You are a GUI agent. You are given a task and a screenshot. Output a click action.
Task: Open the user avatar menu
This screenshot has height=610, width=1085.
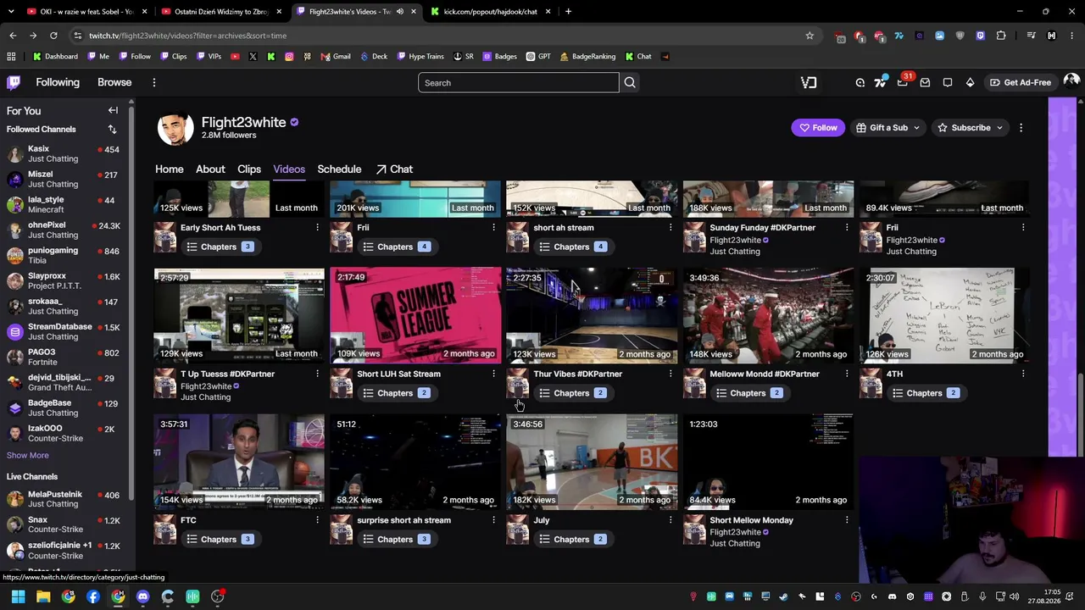click(1071, 81)
